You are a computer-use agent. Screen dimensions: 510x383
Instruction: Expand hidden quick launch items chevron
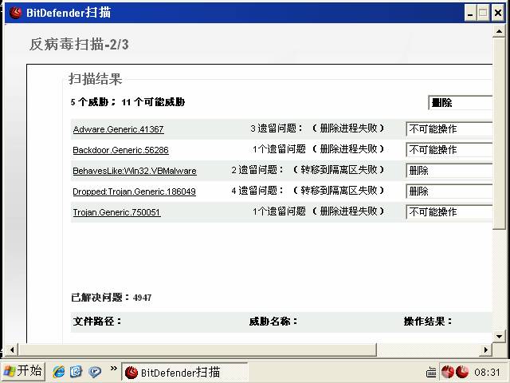click(x=113, y=369)
